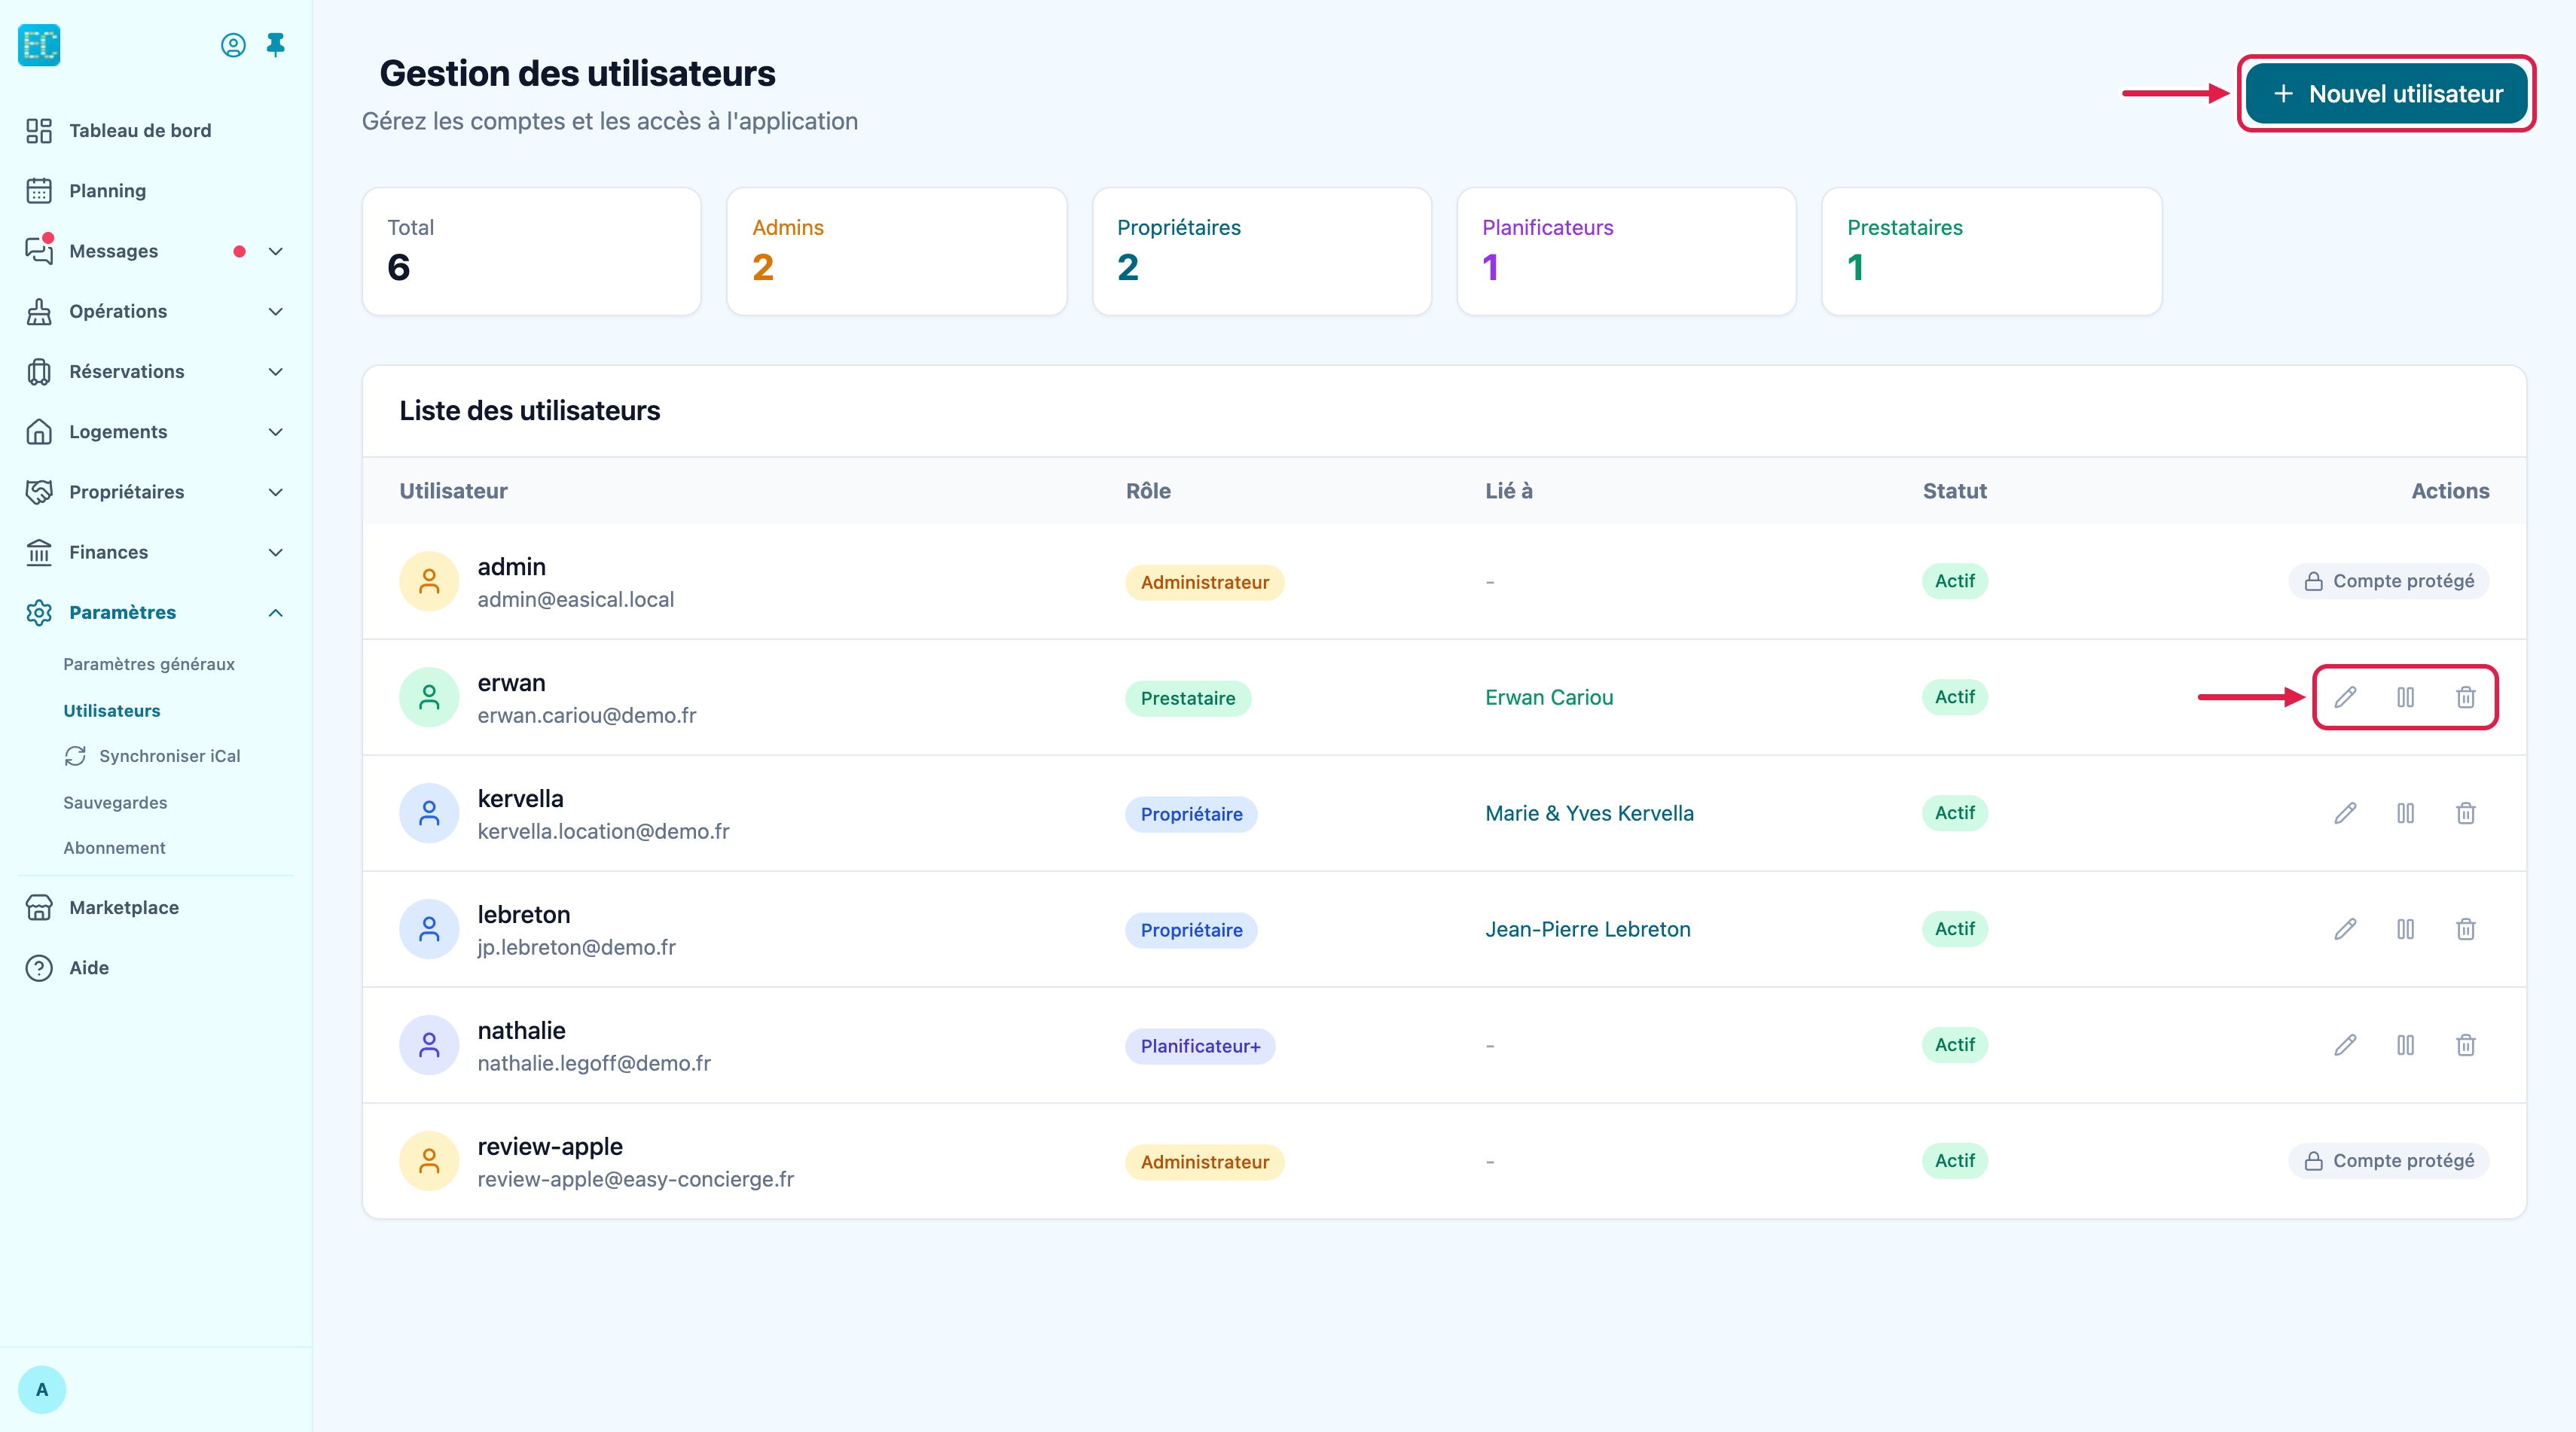Click the Aide help icon
The height and width of the screenshot is (1432, 2576).
point(39,967)
